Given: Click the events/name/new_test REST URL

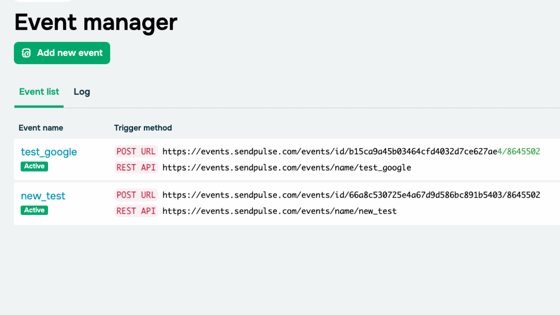Looking at the screenshot, I should tap(279, 211).
